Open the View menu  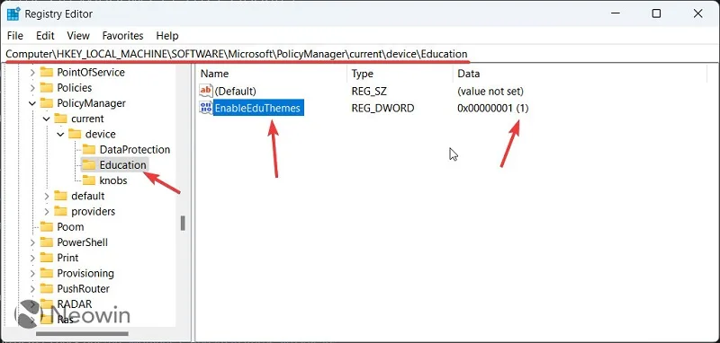(78, 36)
